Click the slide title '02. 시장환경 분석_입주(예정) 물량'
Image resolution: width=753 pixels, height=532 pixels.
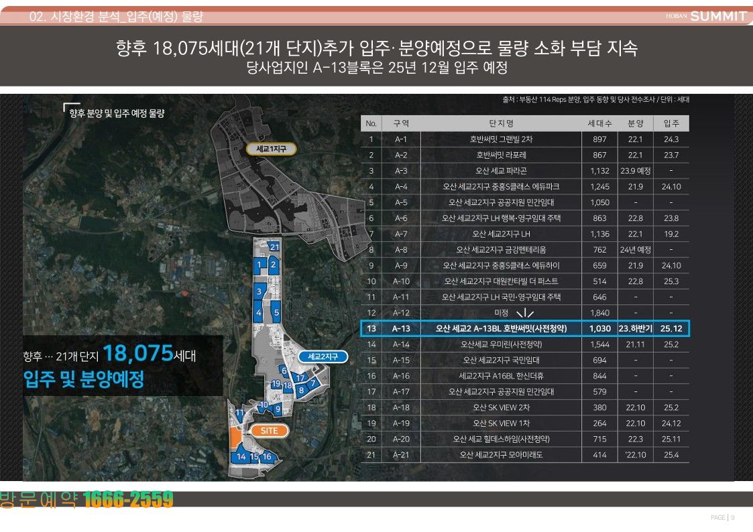point(116,17)
